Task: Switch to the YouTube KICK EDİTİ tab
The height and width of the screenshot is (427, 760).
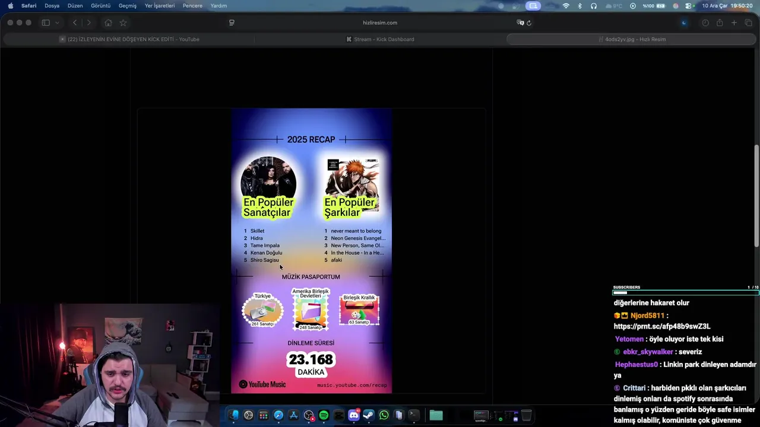Action: coord(129,39)
